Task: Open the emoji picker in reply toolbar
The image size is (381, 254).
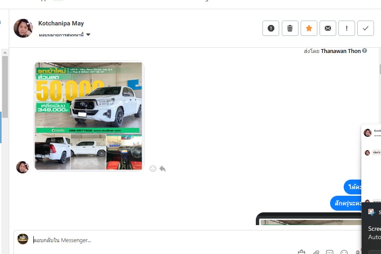Action: (x=344, y=252)
